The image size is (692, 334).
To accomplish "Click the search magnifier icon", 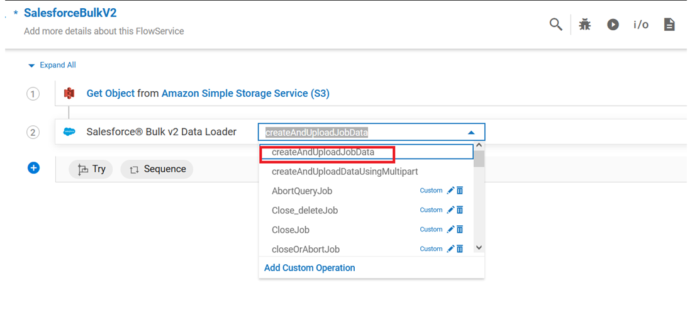I will pos(555,25).
